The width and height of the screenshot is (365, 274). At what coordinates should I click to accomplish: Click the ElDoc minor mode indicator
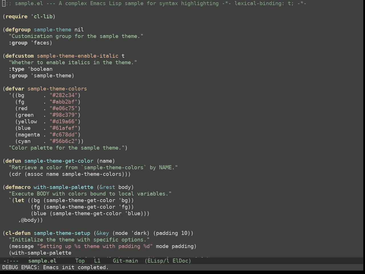coord(182,261)
